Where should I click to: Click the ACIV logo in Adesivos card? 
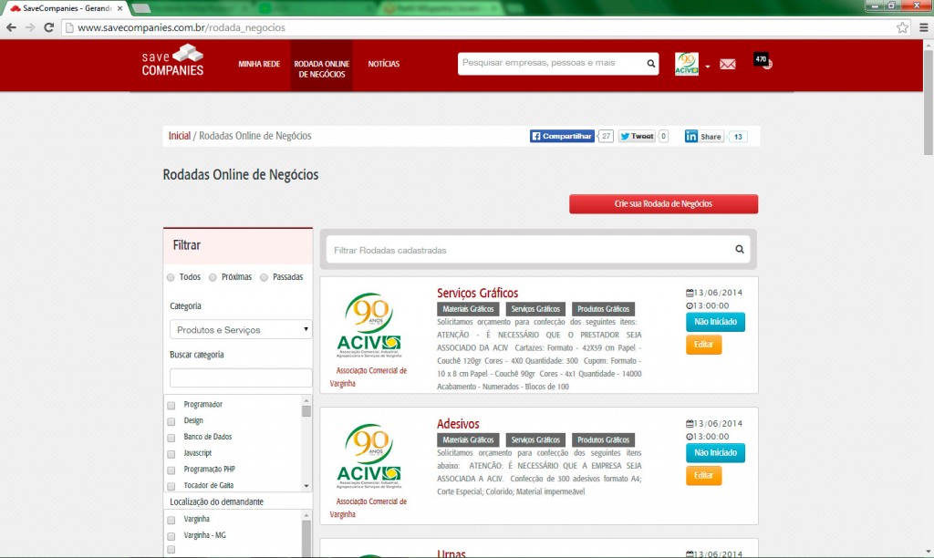[370, 456]
